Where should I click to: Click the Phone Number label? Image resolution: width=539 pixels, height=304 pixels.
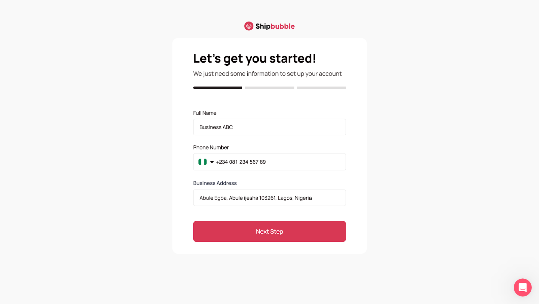click(211, 147)
